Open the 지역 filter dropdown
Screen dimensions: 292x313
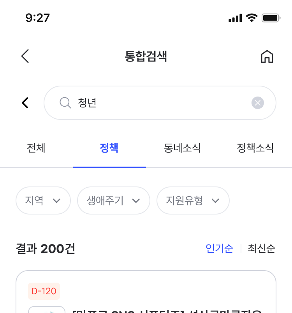[43, 200]
